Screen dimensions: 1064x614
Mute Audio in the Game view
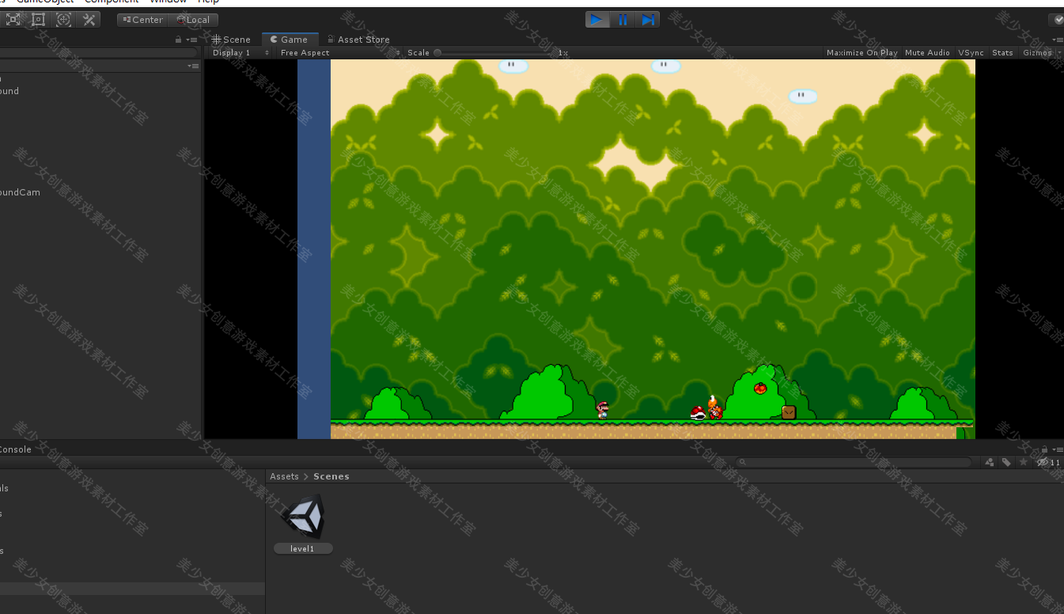(926, 52)
